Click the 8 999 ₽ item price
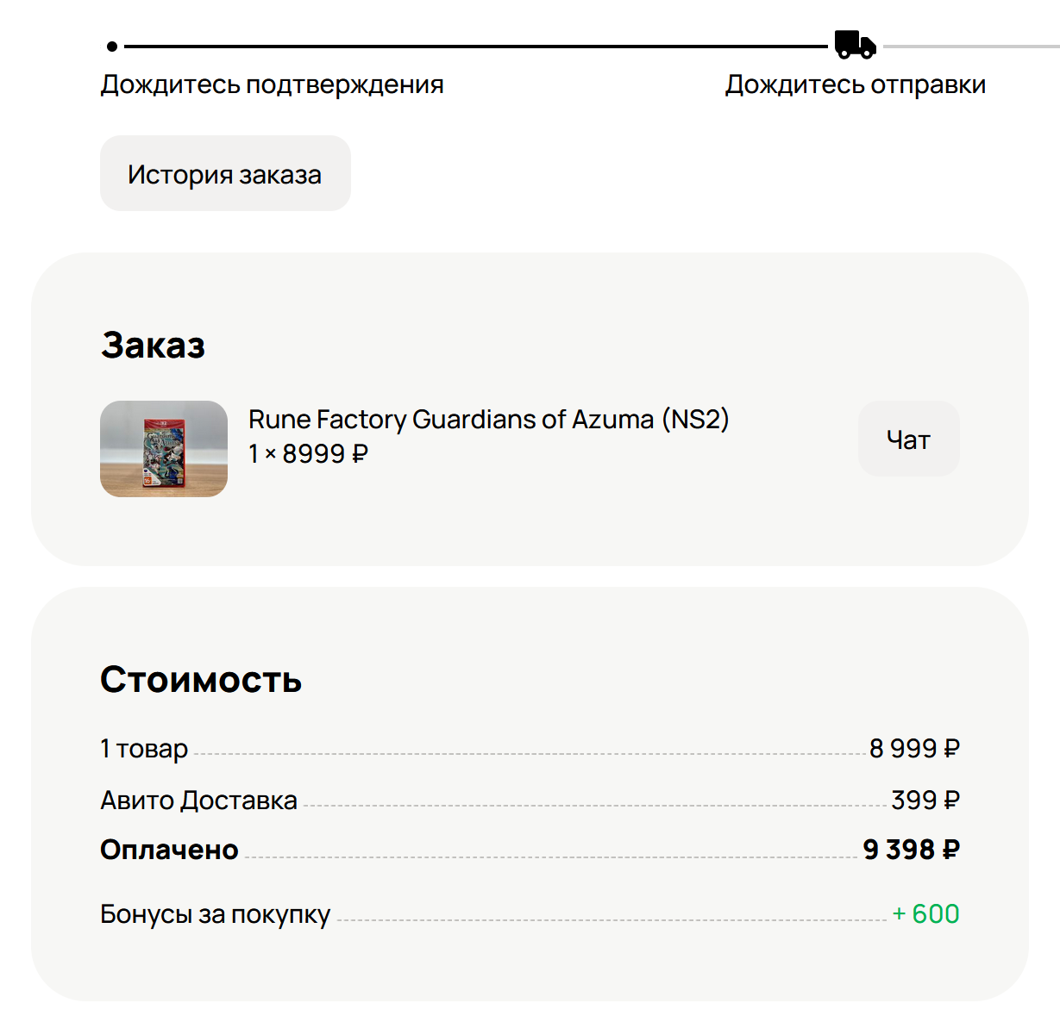 914,749
